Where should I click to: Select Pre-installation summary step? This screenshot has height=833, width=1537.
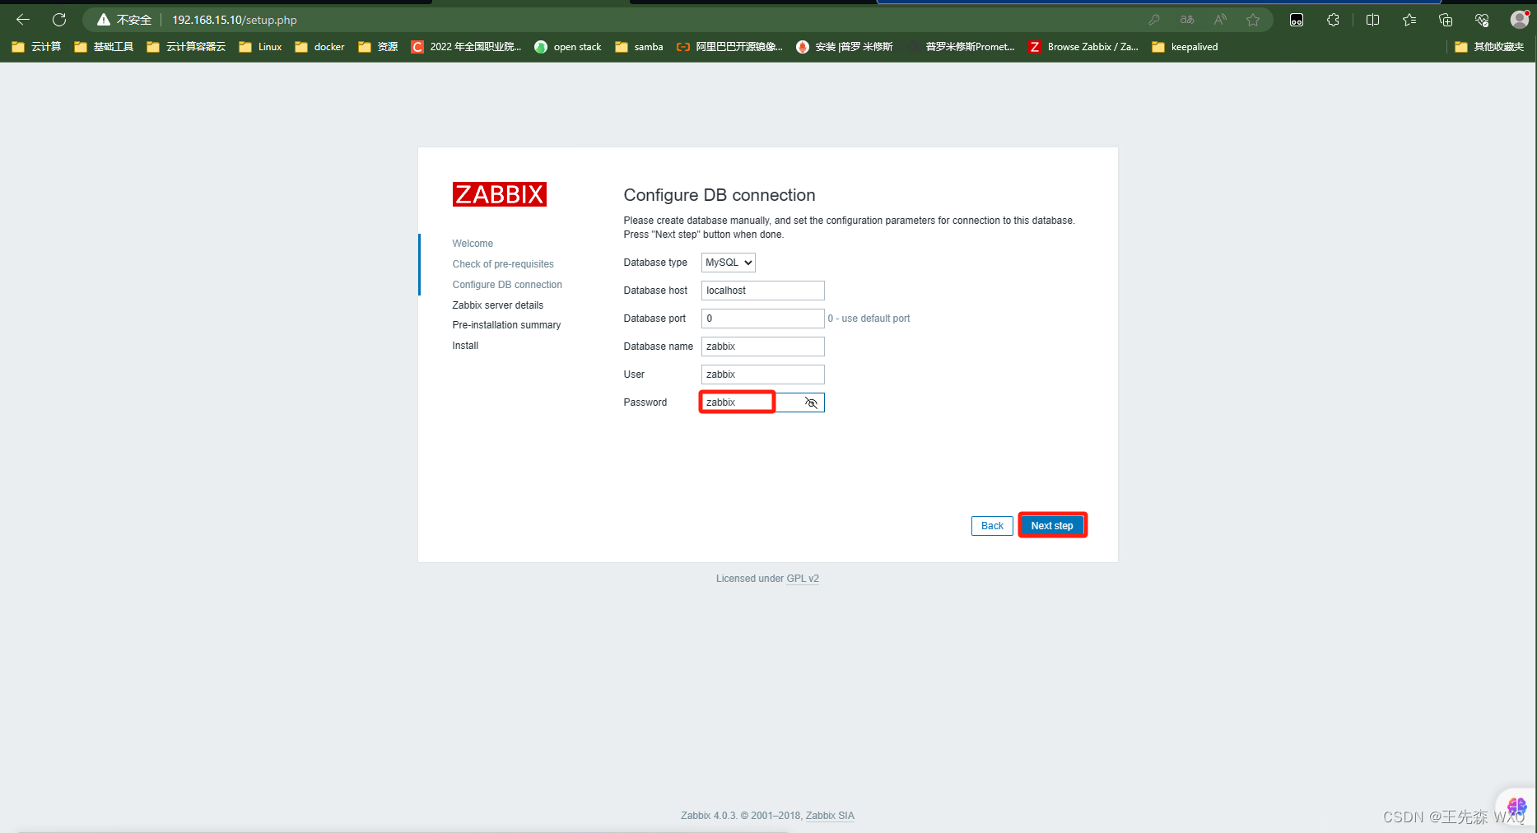[506, 325]
